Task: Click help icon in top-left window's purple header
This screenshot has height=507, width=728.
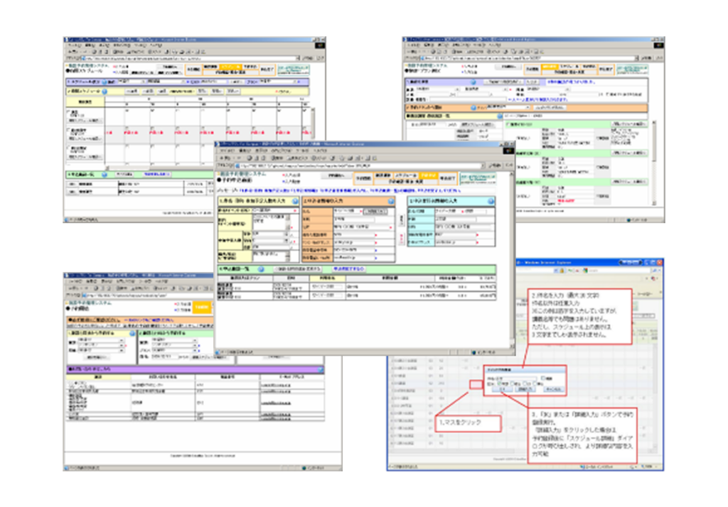Action: (x=104, y=82)
